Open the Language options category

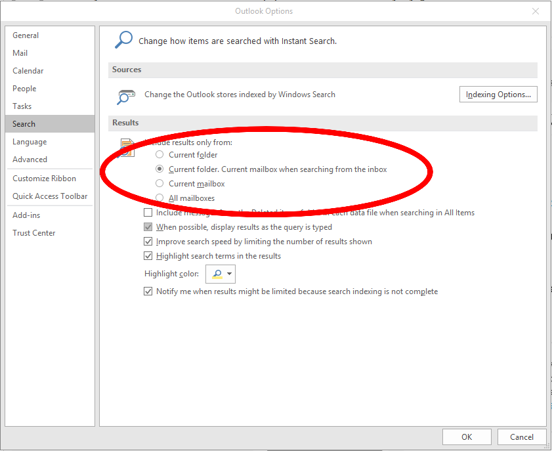[50, 142]
